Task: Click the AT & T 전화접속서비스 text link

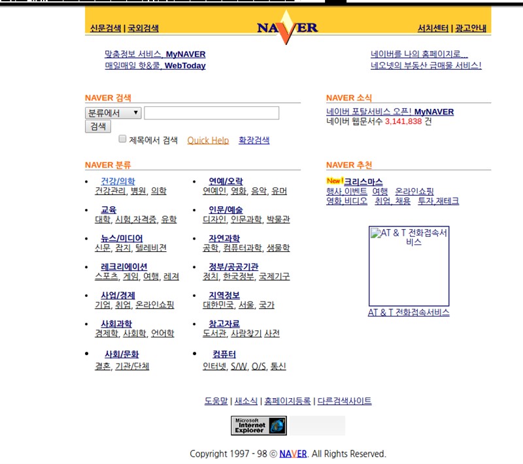Action: coord(409,312)
